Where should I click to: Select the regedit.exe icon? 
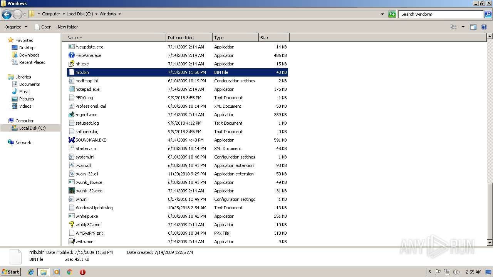pos(71,115)
